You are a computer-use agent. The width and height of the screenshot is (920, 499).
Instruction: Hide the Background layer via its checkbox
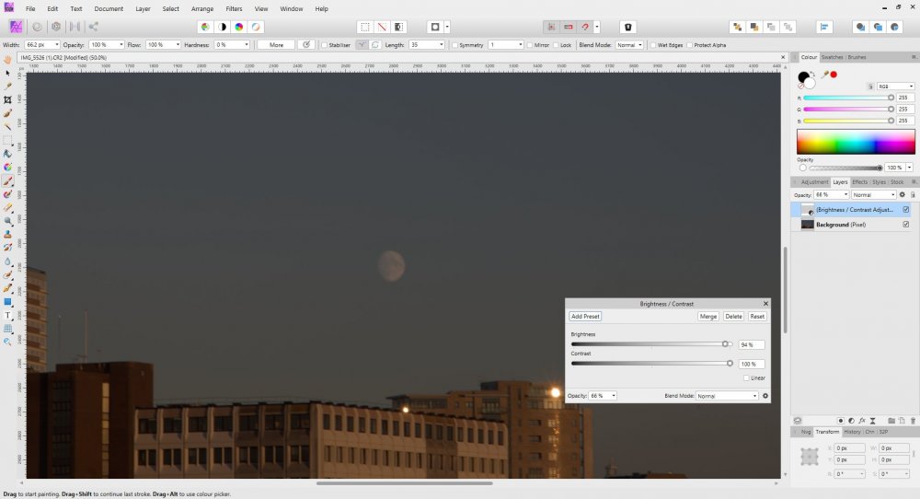tap(906, 225)
